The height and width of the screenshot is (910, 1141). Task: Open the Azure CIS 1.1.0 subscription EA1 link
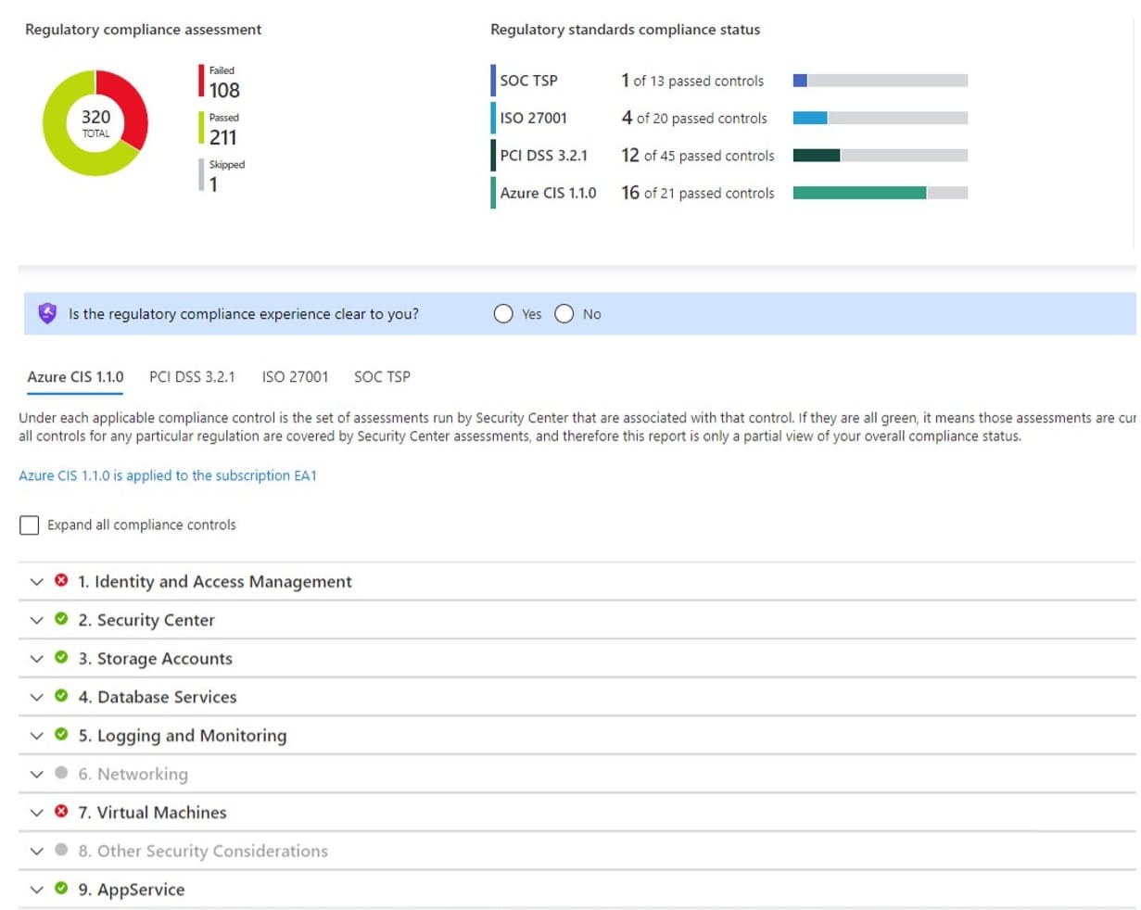tap(168, 475)
